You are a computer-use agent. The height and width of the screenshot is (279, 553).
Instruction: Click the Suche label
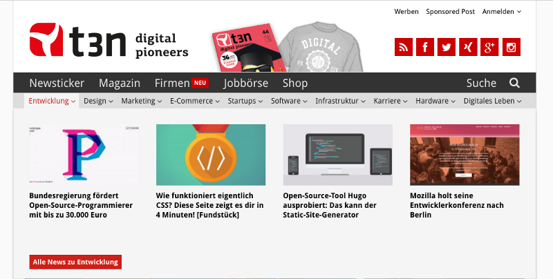pyautogui.click(x=481, y=83)
